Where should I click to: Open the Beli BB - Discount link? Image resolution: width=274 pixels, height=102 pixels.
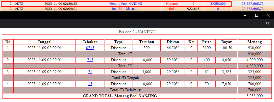pos(125,9)
